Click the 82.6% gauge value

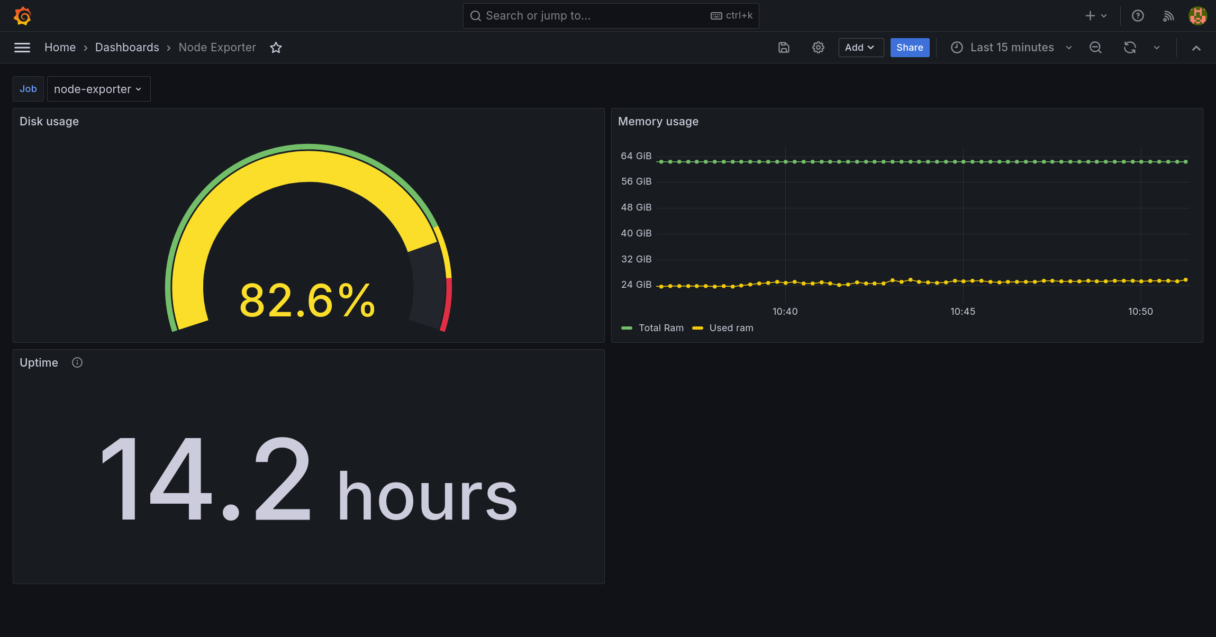pyautogui.click(x=308, y=301)
